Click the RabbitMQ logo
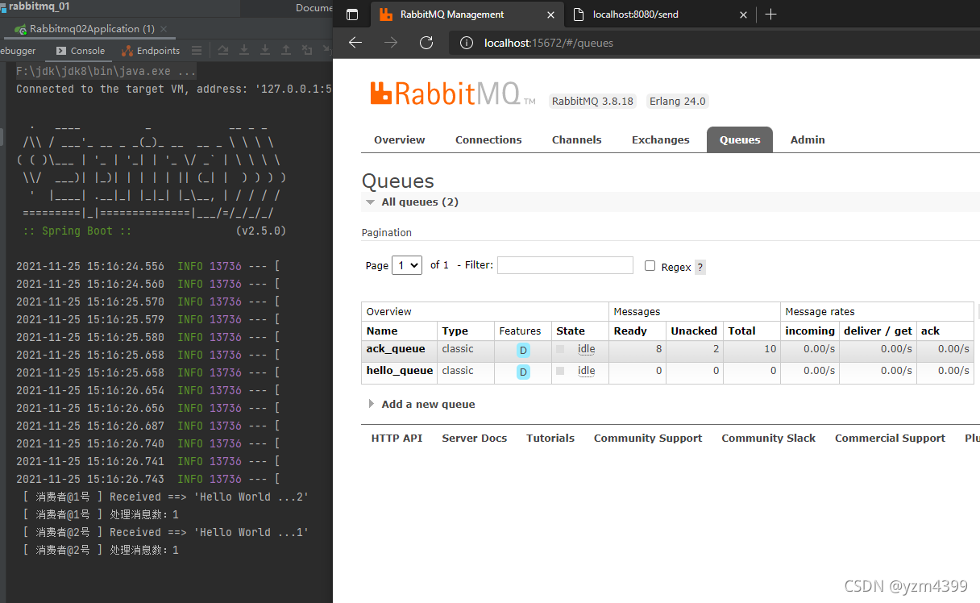The height and width of the screenshot is (603, 980). coord(453,94)
